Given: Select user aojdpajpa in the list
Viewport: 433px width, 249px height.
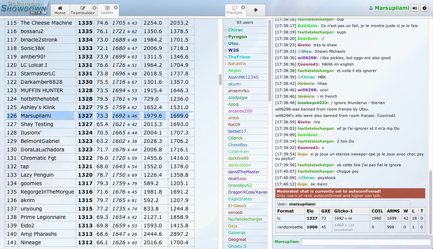Looking at the screenshot, I should coord(245,98).
